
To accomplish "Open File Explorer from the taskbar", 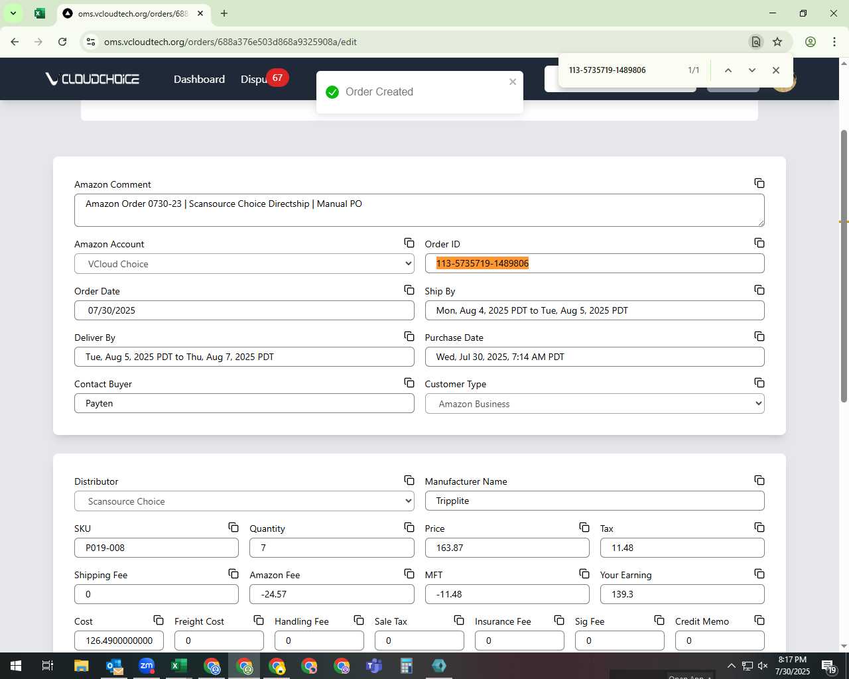I will pos(81,666).
